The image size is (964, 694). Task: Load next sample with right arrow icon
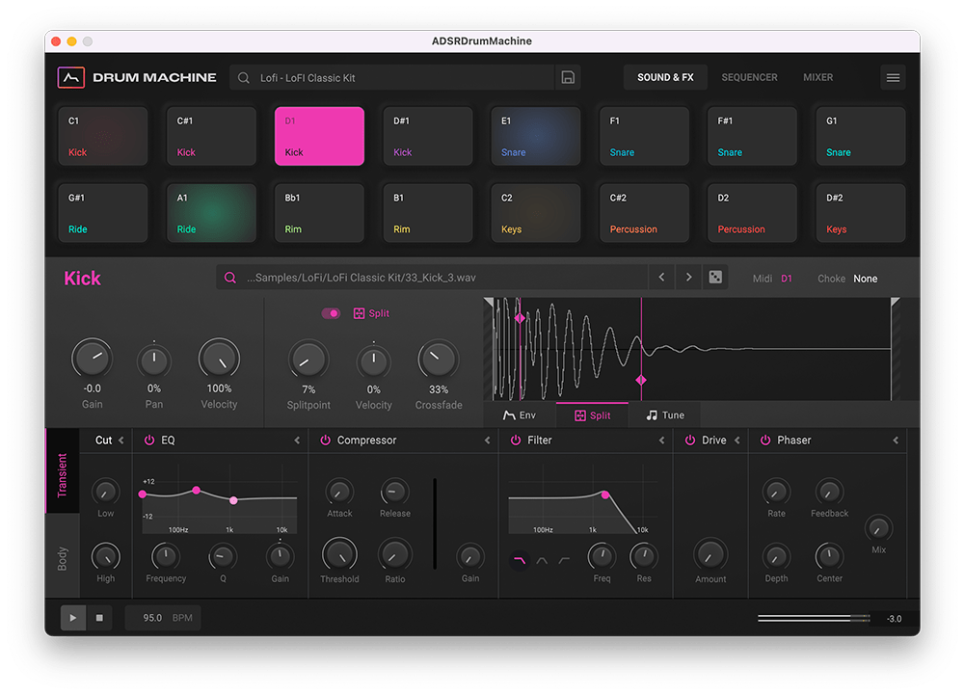tap(686, 277)
